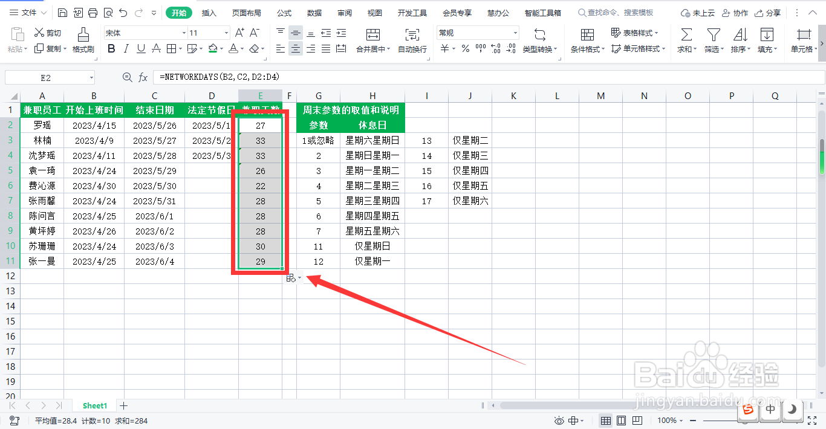Viewport: 826px width, 429px height.
Task: Click the Save icon in quick access toolbar
Action: [63, 13]
